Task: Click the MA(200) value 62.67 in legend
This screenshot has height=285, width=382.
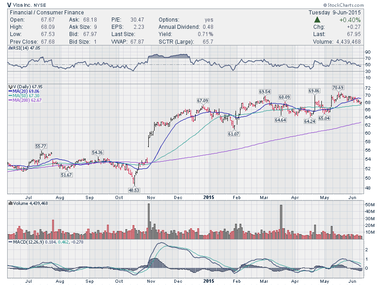Action: pos(36,100)
